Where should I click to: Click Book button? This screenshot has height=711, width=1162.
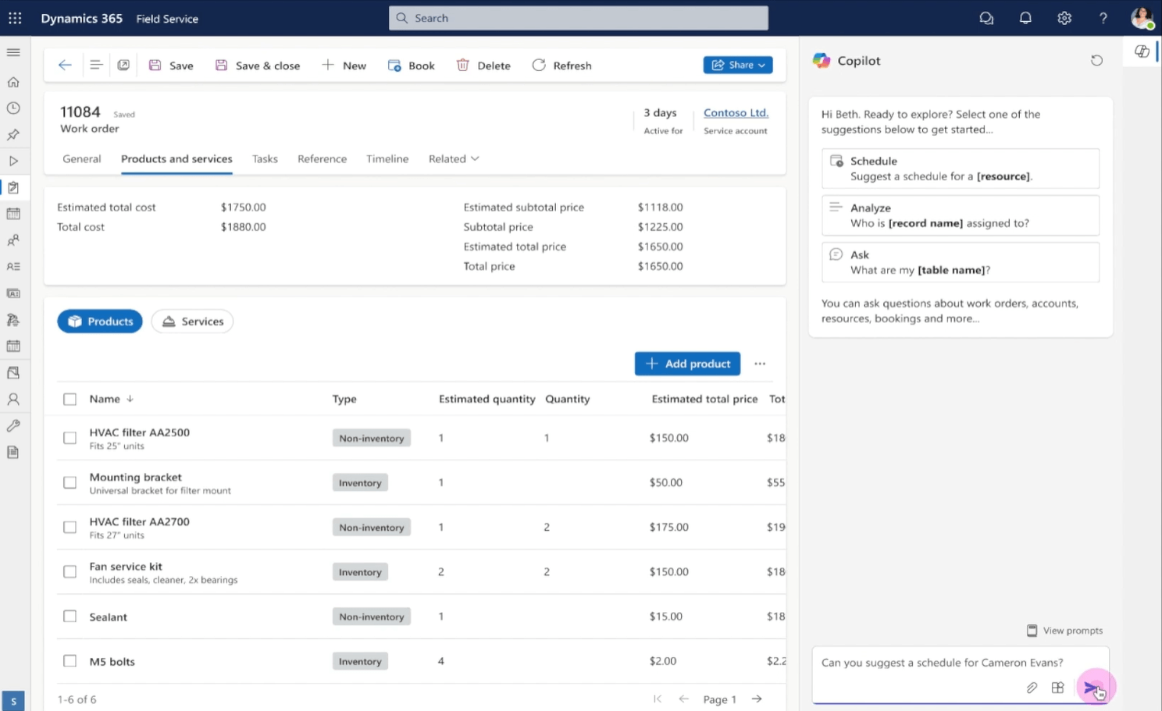point(412,66)
